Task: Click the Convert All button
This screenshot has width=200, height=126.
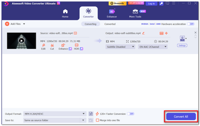Action: (181, 116)
